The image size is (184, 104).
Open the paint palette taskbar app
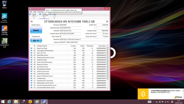click(37, 102)
